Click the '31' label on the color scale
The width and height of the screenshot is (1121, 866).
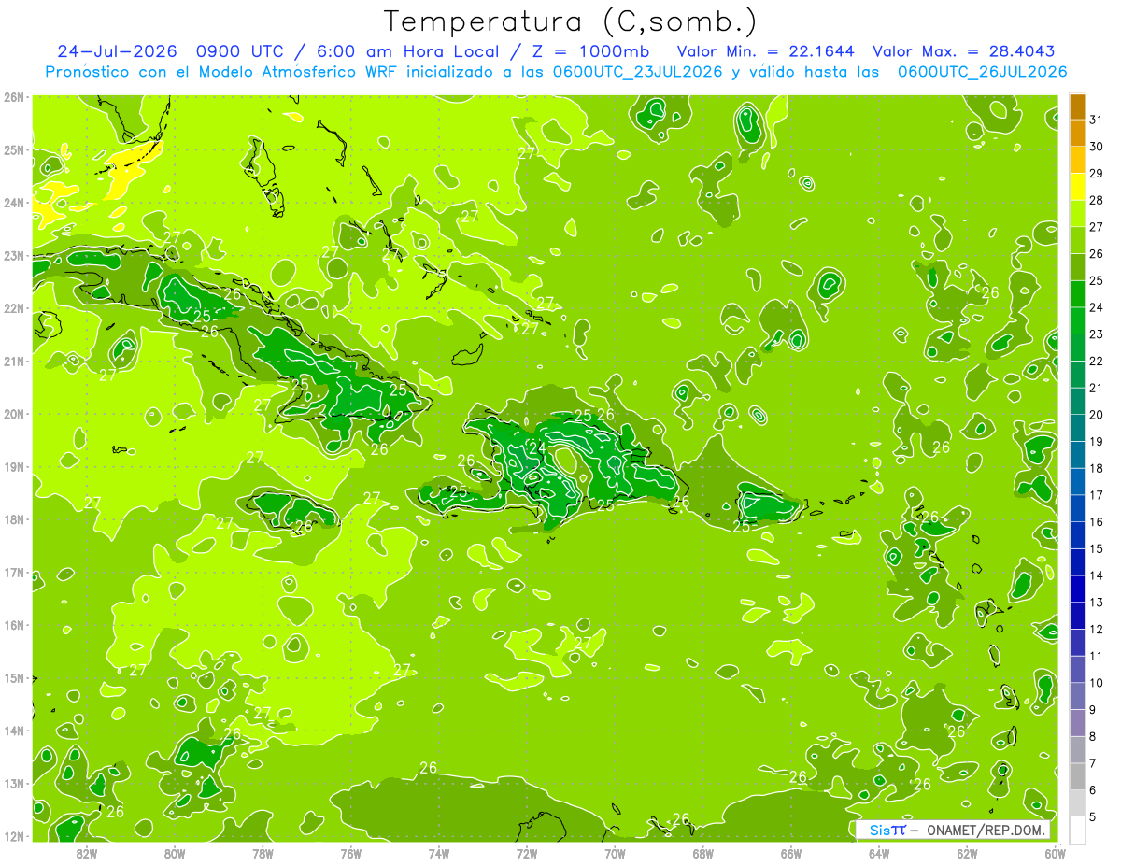(1097, 120)
